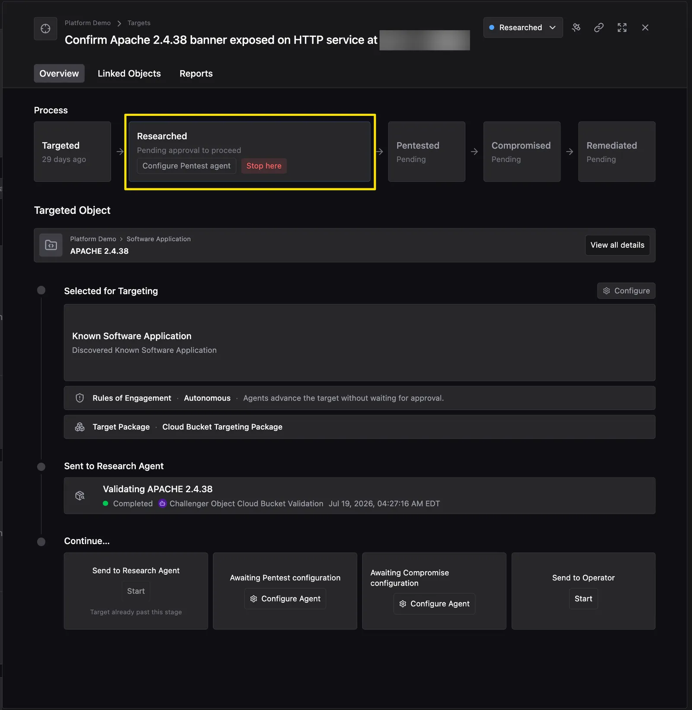This screenshot has height=710, width=692.
Task: Click the unlink satellite icon in header
Action: [x=576, y=28]
